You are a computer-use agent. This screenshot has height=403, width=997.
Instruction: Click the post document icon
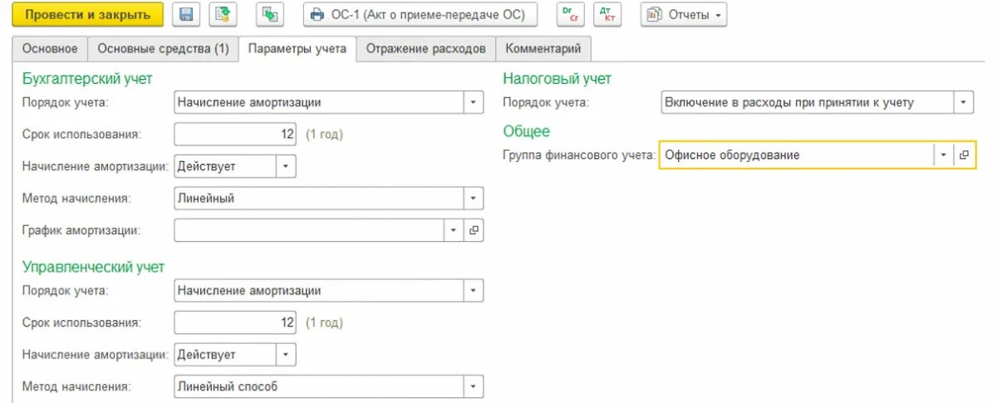223,15
